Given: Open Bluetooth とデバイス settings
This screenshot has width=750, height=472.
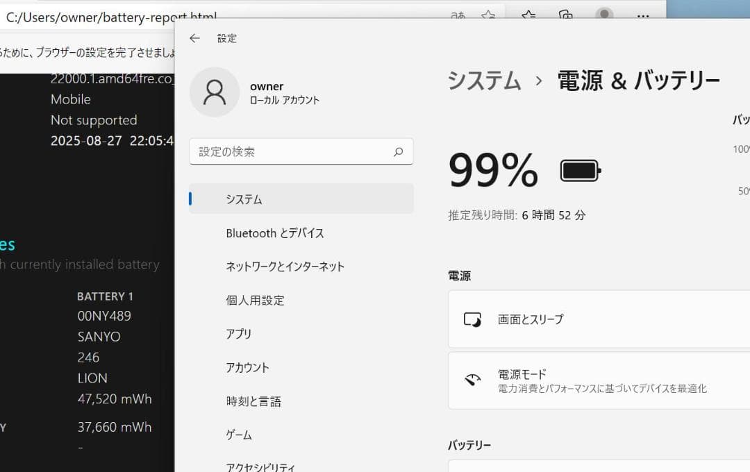Looking at the screenshot, I should tap(275, 233).
